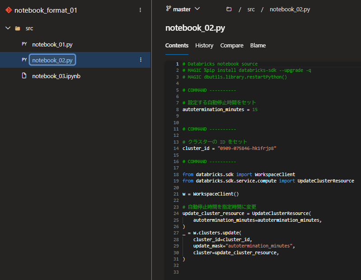Open notebook_01.py in file tree
Viewport: 361px width, 280px height.
(x=52, y=44)
